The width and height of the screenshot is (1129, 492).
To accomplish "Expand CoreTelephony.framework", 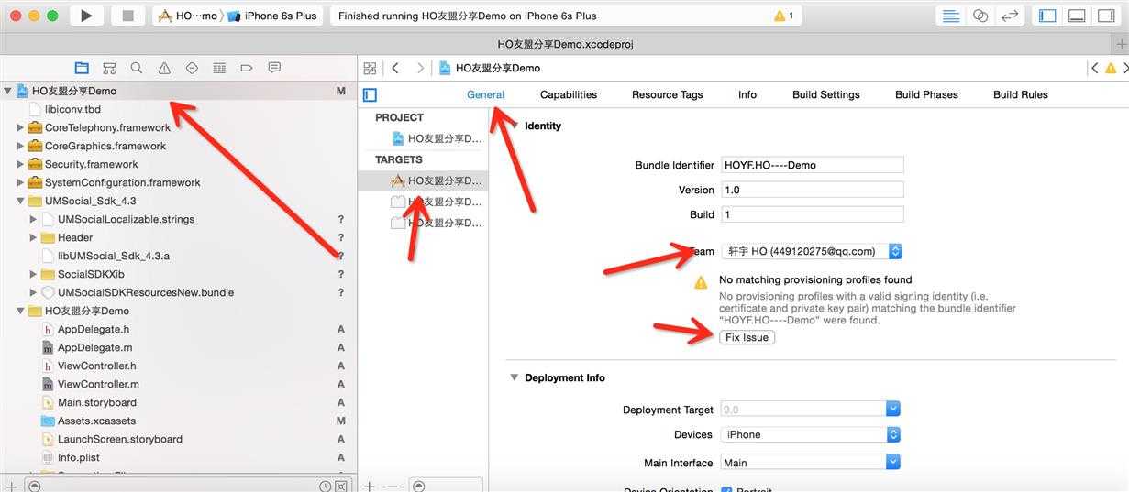I will [x=20, y=127].
